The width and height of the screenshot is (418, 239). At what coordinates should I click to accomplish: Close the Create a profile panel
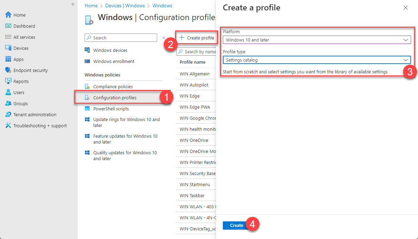(x=406, y=8)
